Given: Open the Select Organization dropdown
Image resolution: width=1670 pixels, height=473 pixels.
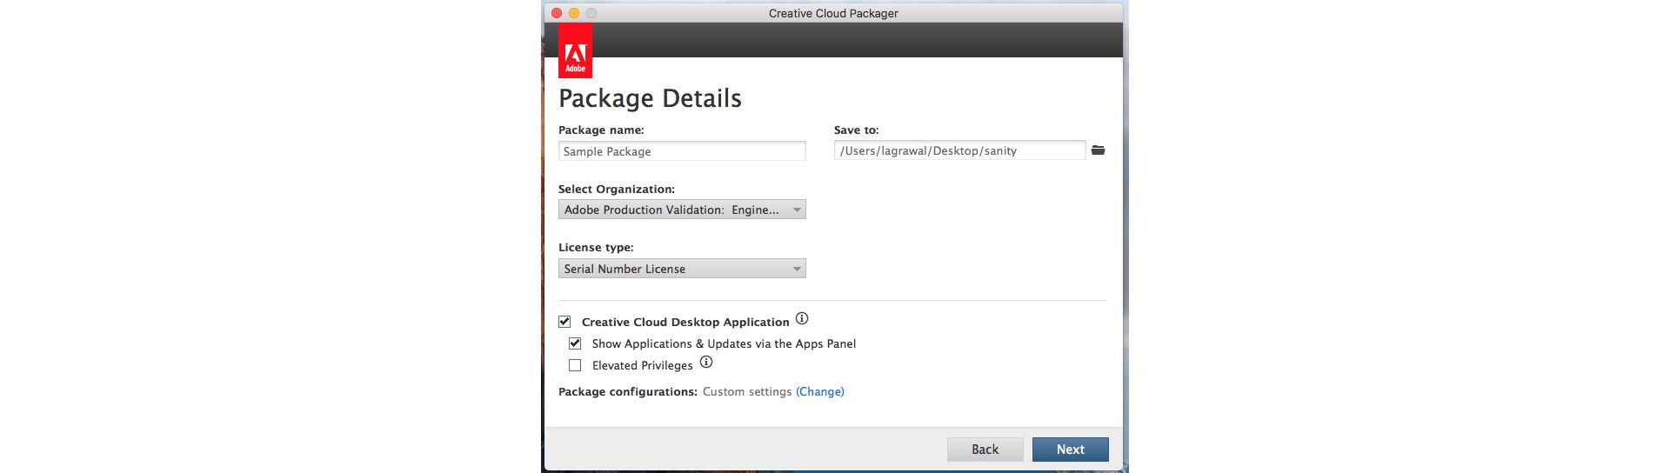Looking at the screenshot, I should pos(682,210).
